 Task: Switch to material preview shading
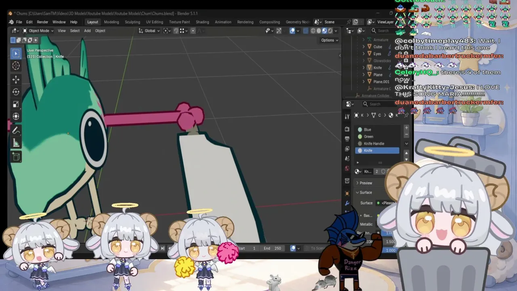coord(324,31)
